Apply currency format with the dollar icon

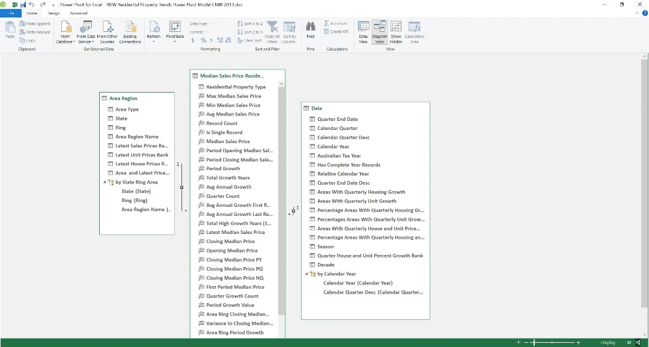tap(193, 40)
